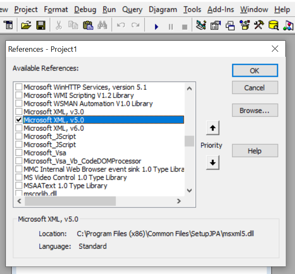295x274 pixels.
Task: Select the MS Video Control 1.0 Type Library row
Action: pyautogui.click(x=99, y=178)
